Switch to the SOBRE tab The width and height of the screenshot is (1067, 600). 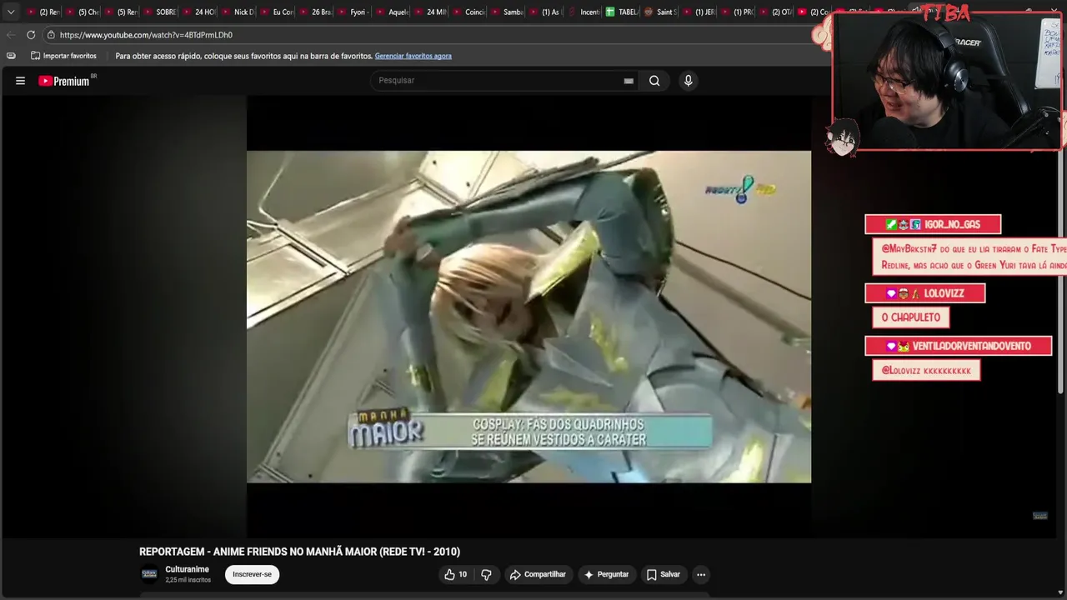coord(160,12)
